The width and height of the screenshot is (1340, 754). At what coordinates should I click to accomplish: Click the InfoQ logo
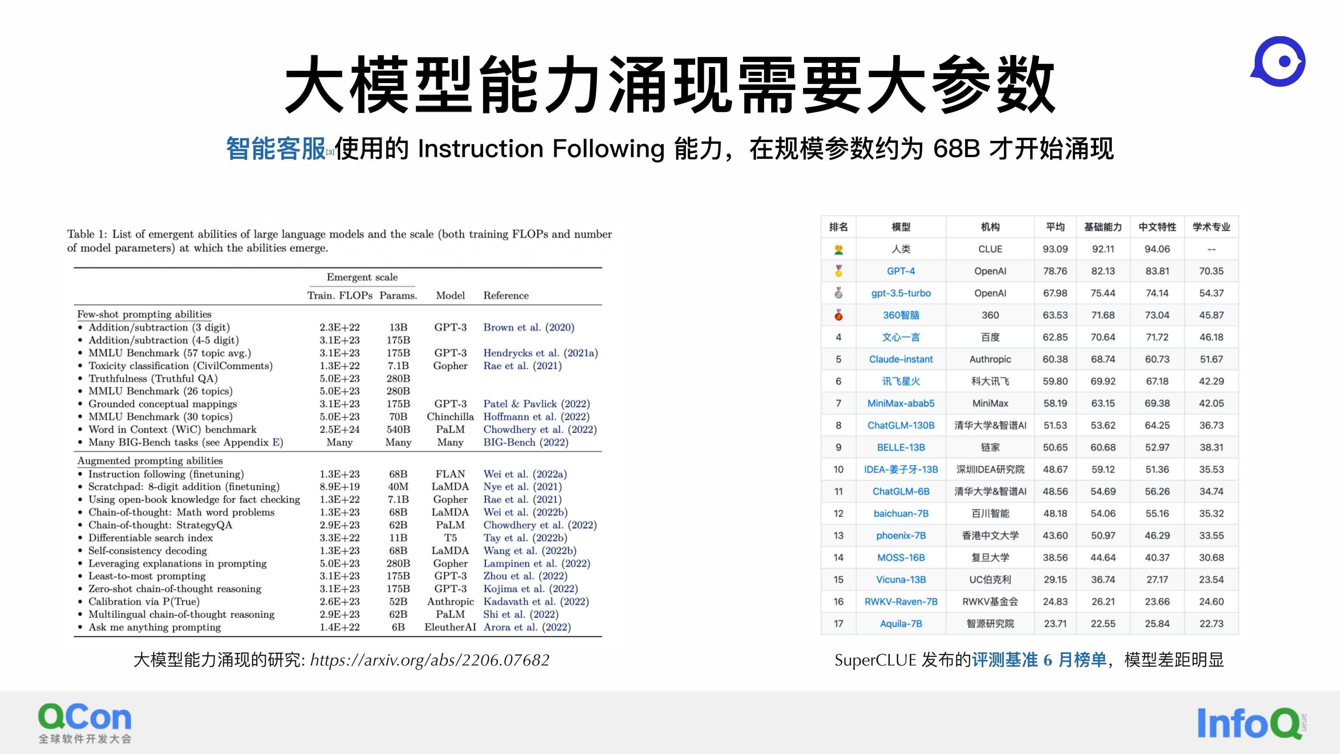pyautogui.click(x=1252, y=723)
